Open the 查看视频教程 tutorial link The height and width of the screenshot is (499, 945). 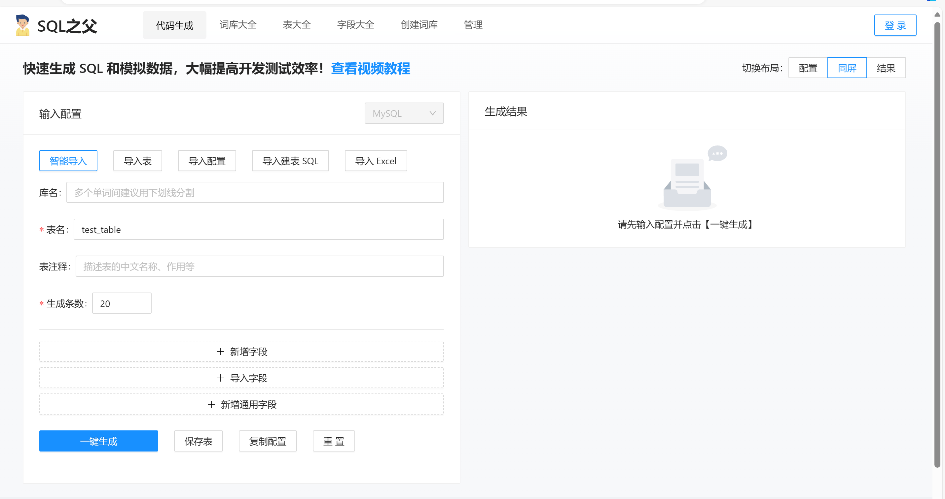click(371, 69)
